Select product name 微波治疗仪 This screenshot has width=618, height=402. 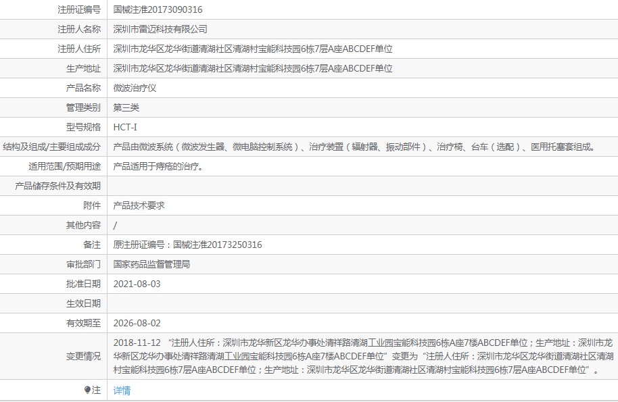click(135, 88)
